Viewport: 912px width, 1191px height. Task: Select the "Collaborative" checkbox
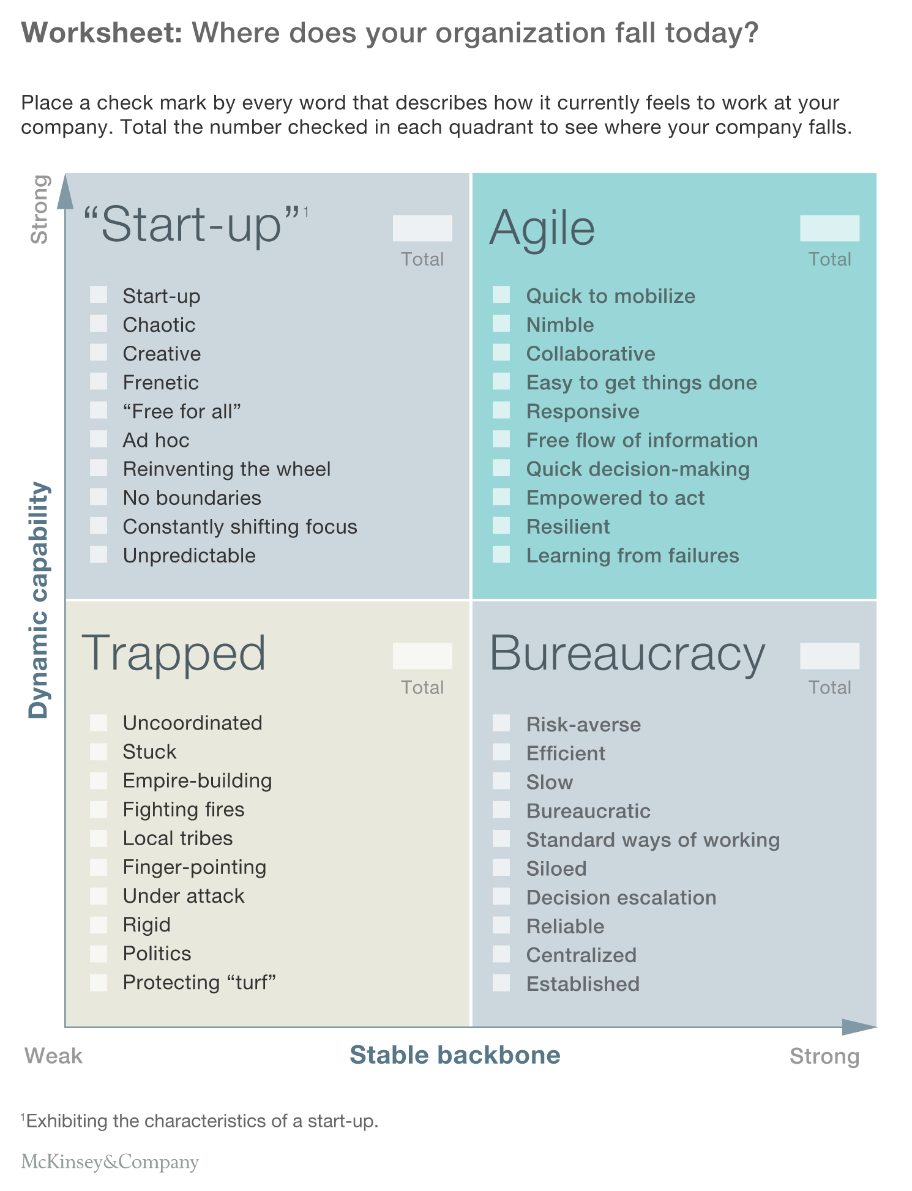pyautogui.click(x=501, y=353)
